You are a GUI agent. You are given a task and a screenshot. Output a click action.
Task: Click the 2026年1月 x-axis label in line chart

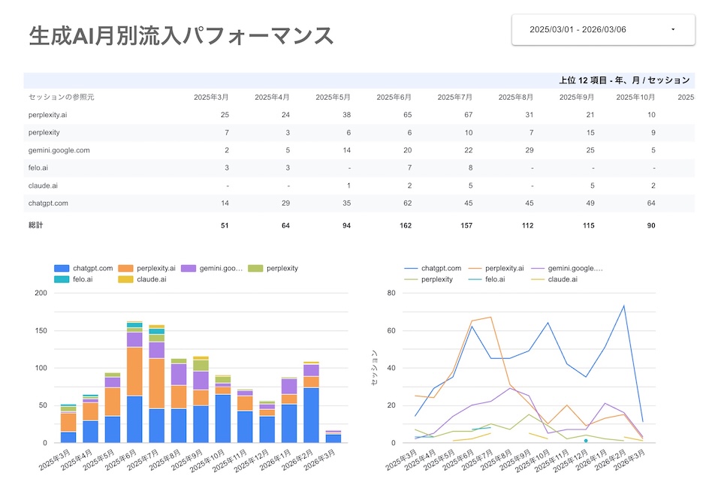[592, 459]
